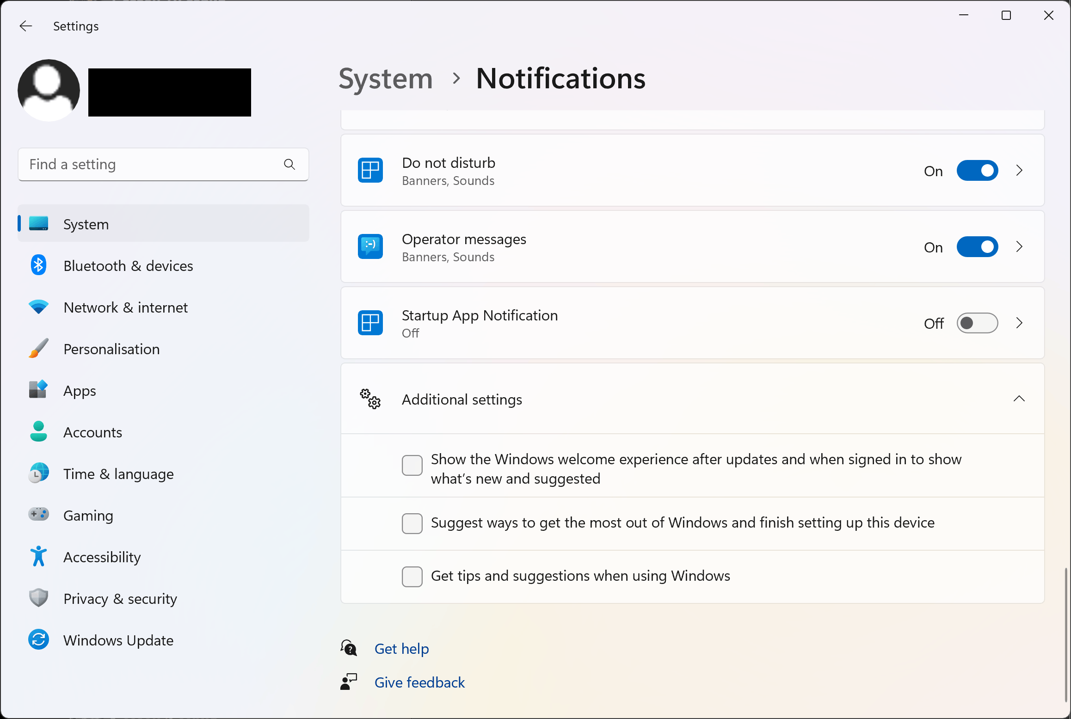Click the Accounts person icon

38,431
